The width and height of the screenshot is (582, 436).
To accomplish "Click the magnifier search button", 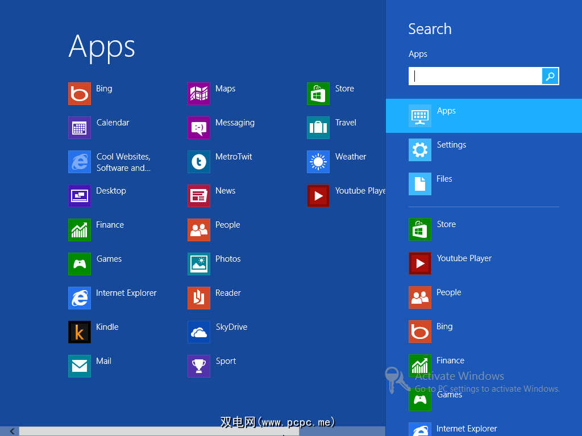I will pyautogui.click(x=550, y=76).
